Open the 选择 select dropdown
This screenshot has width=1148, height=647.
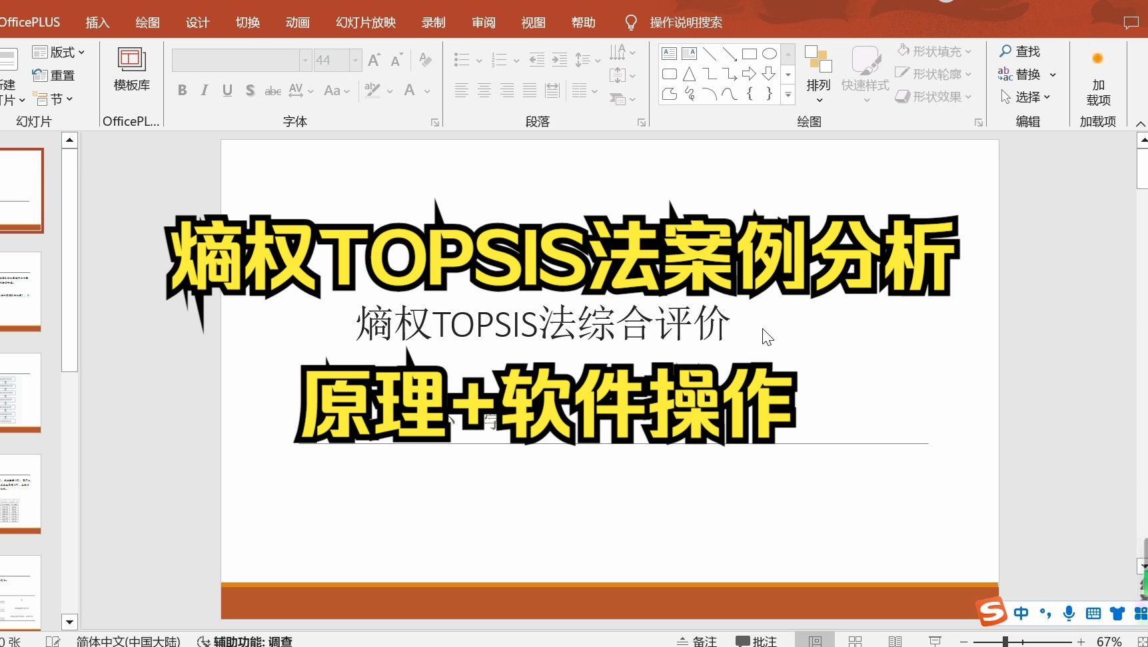pyautogui.click(x=1026, y=97)
